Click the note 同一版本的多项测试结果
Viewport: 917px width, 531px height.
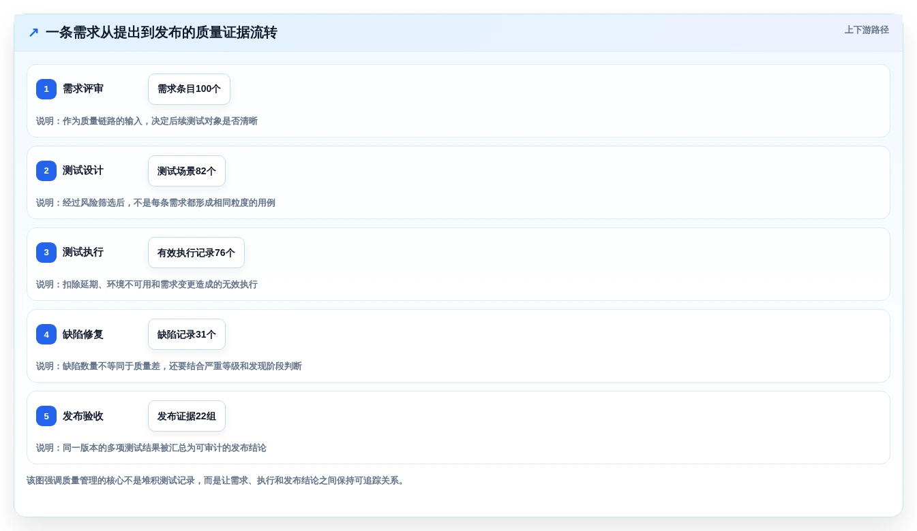[151, 448]
